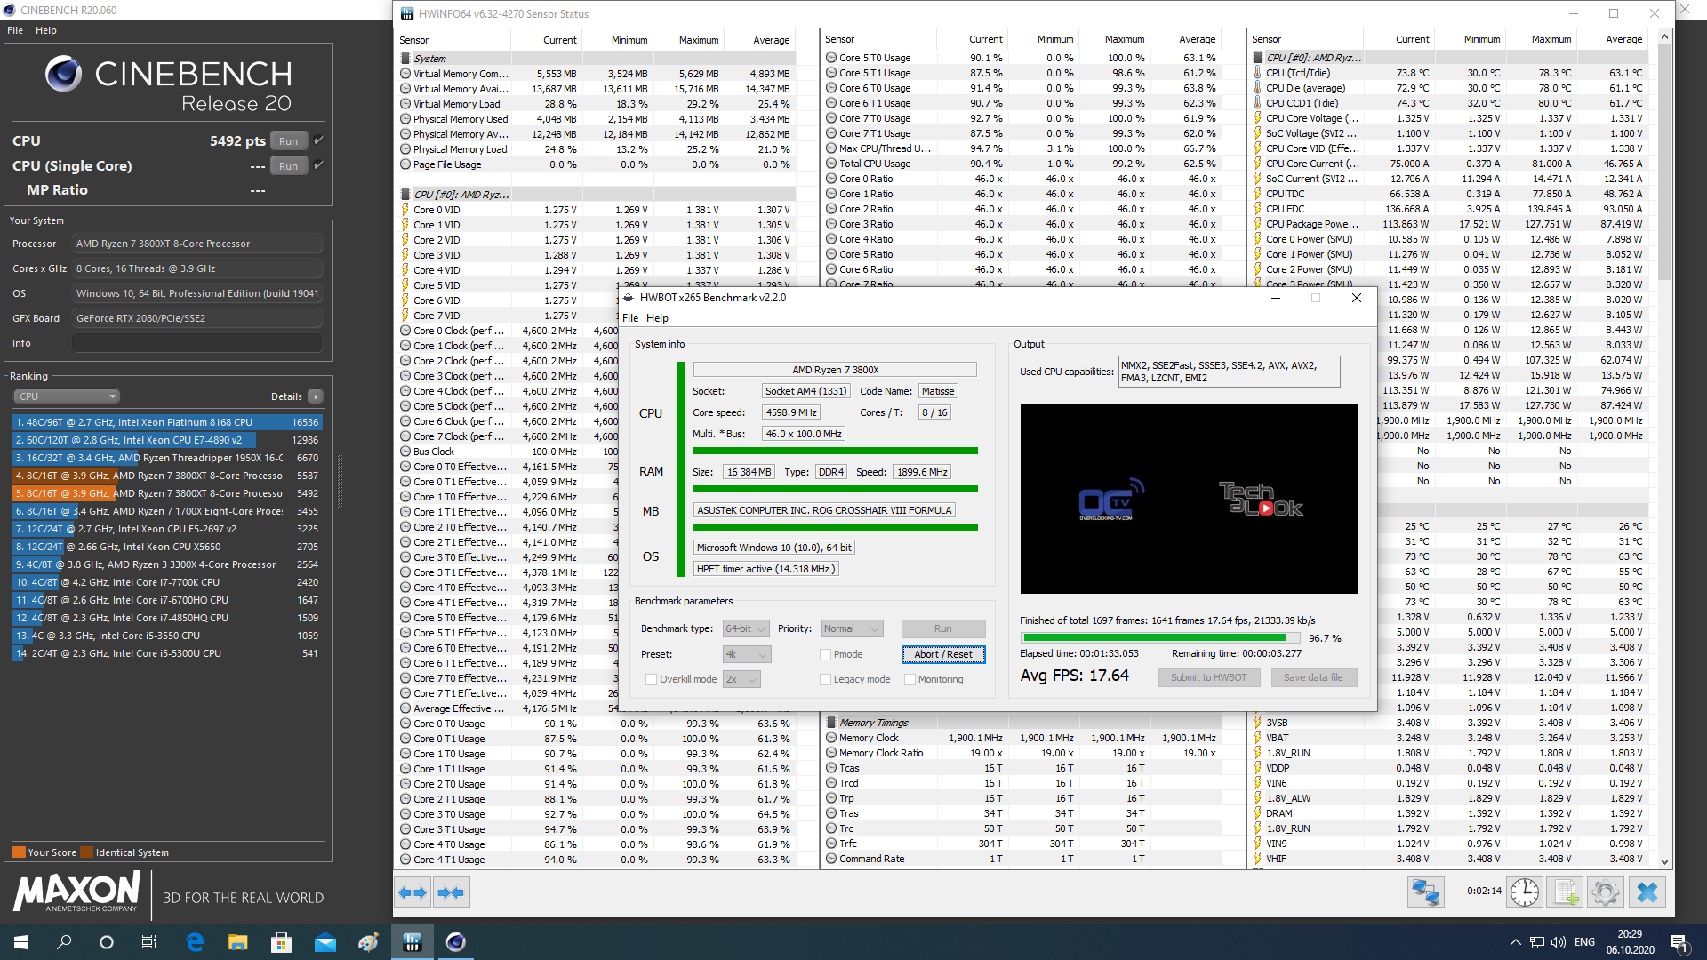Screen dimensions: 1707x960
Task: Click shrink columns inward arrows icon
Action: [451, 892]
